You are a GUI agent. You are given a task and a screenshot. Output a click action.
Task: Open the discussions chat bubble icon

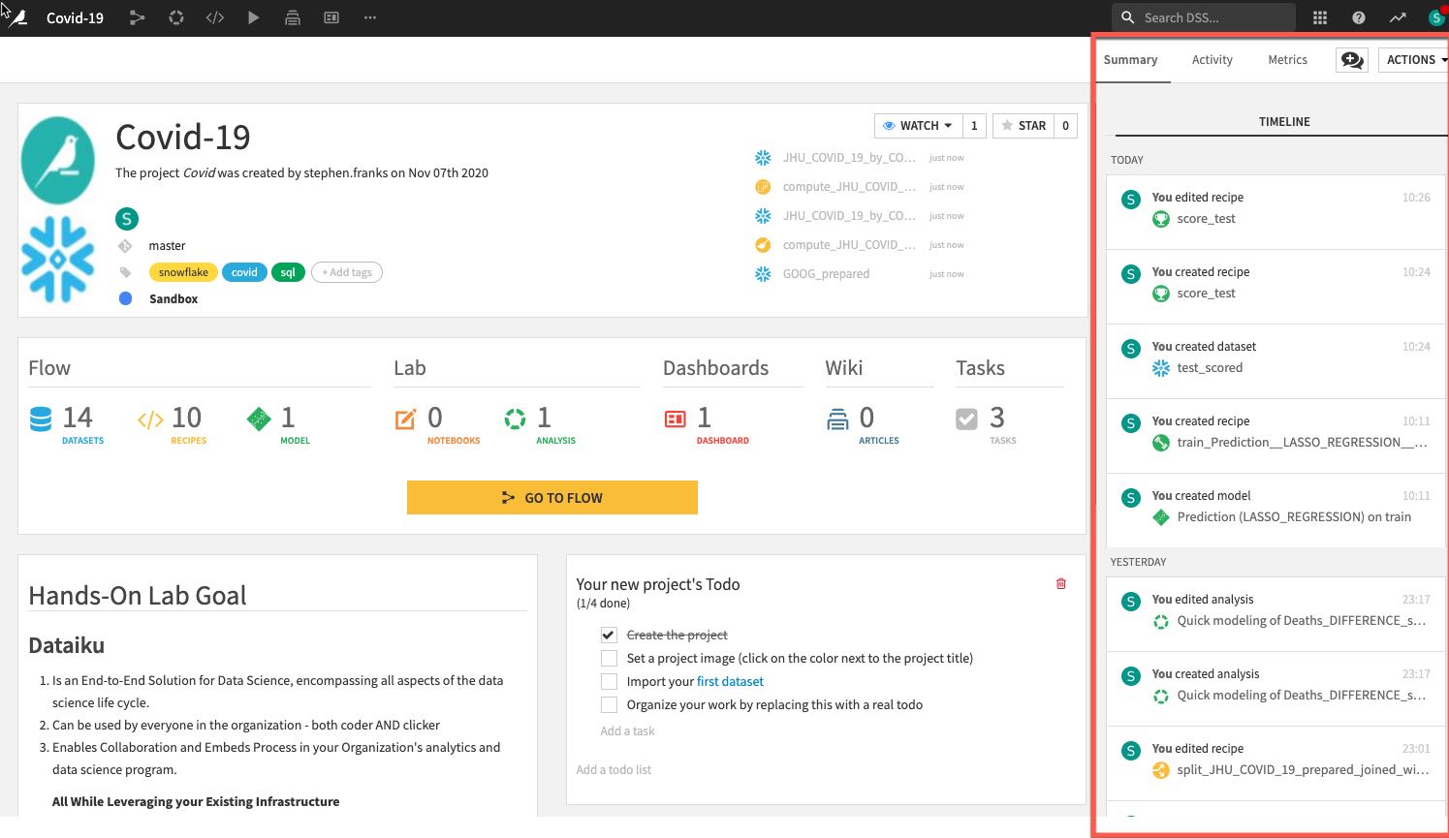[1351, 60]
